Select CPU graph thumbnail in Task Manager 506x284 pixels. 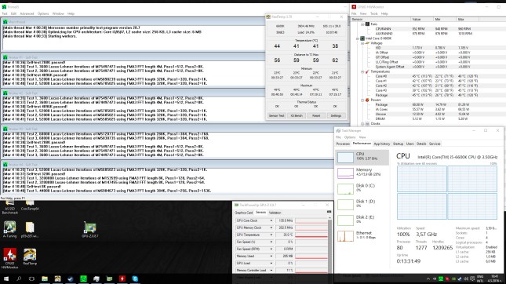point(345,158)
